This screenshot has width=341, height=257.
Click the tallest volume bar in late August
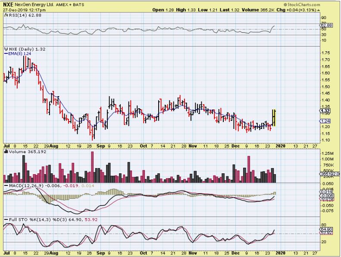tap(92, 167)
